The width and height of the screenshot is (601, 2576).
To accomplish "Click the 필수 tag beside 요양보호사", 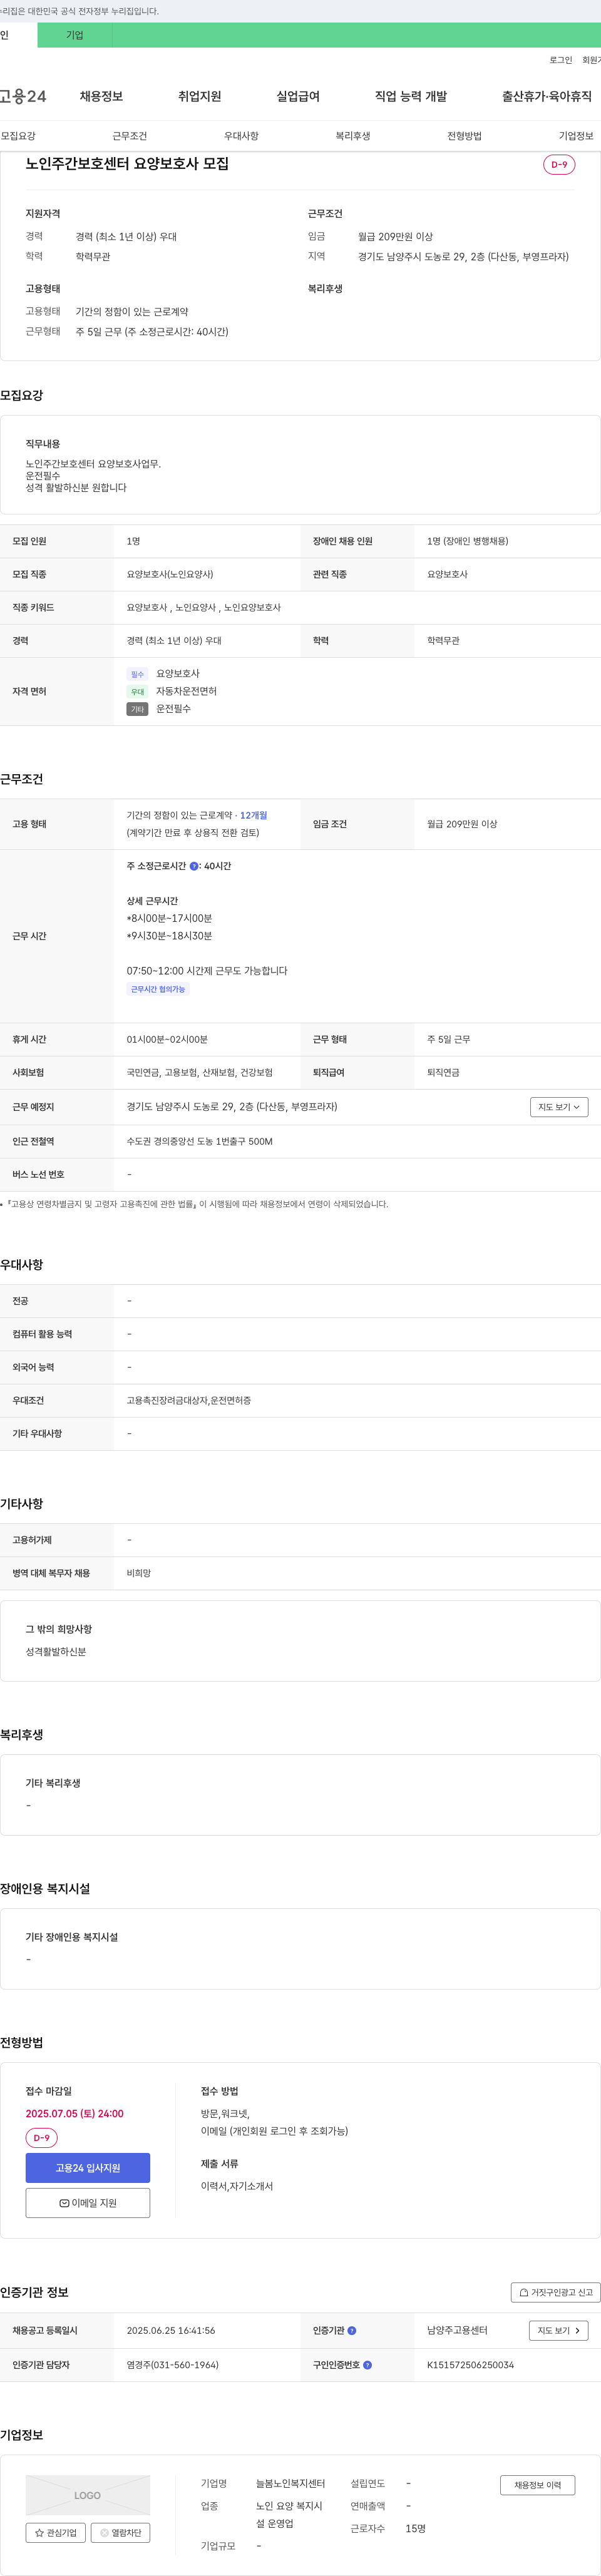I will point(138,674).
